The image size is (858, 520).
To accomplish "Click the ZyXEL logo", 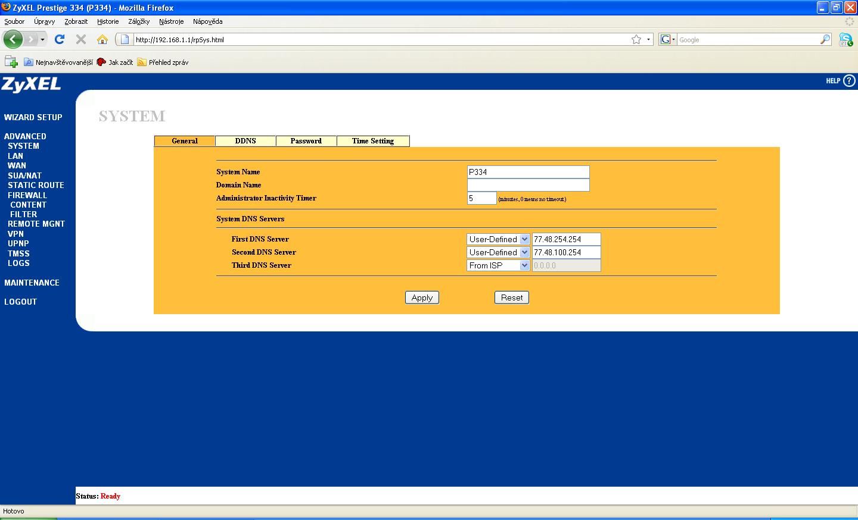I will tap(31, 84).
